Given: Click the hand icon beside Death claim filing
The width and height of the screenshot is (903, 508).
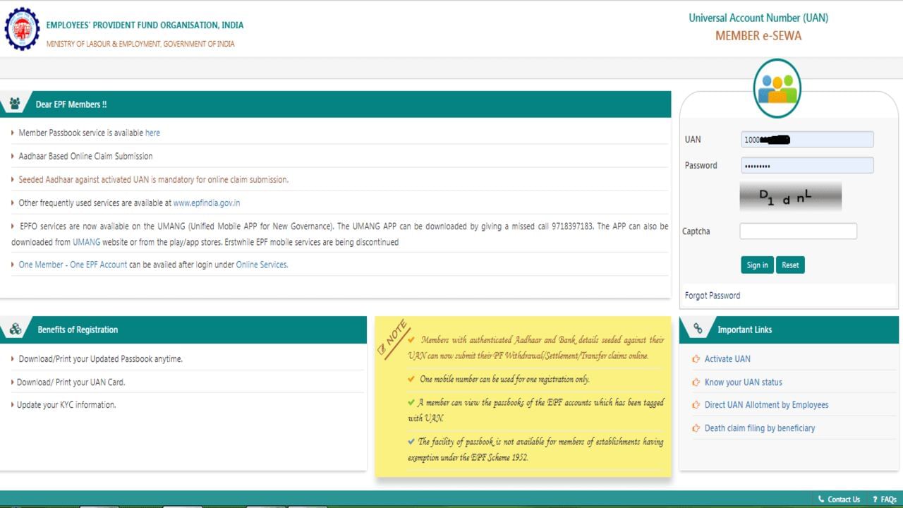Looking at the screenshot, I should point(696,428).
